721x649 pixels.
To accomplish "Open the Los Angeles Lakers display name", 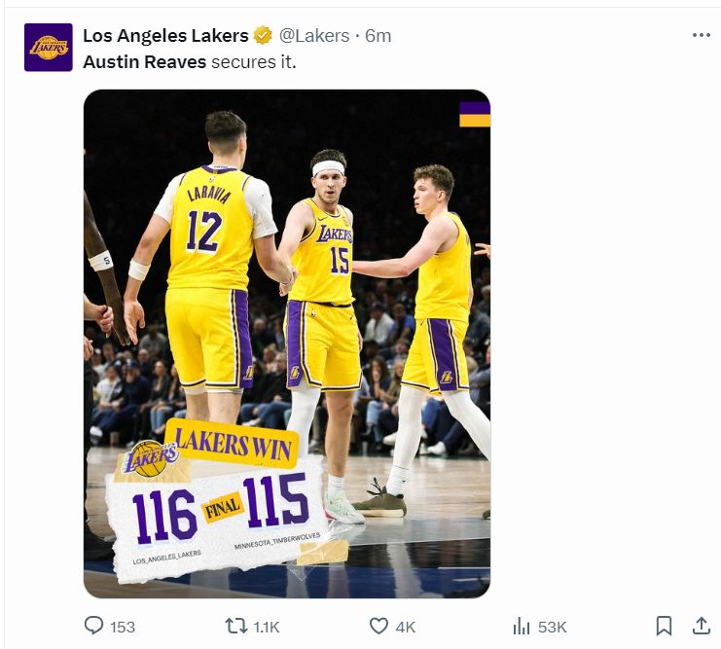I will pyautogui.click(x=165, y=36).
